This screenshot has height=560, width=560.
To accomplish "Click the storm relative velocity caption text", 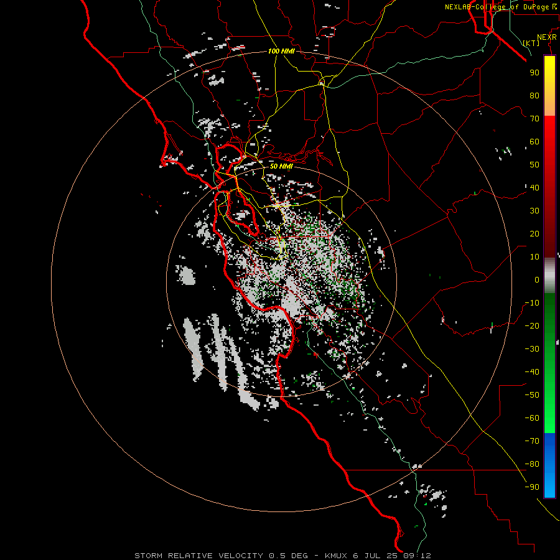I will pos(282,556).
